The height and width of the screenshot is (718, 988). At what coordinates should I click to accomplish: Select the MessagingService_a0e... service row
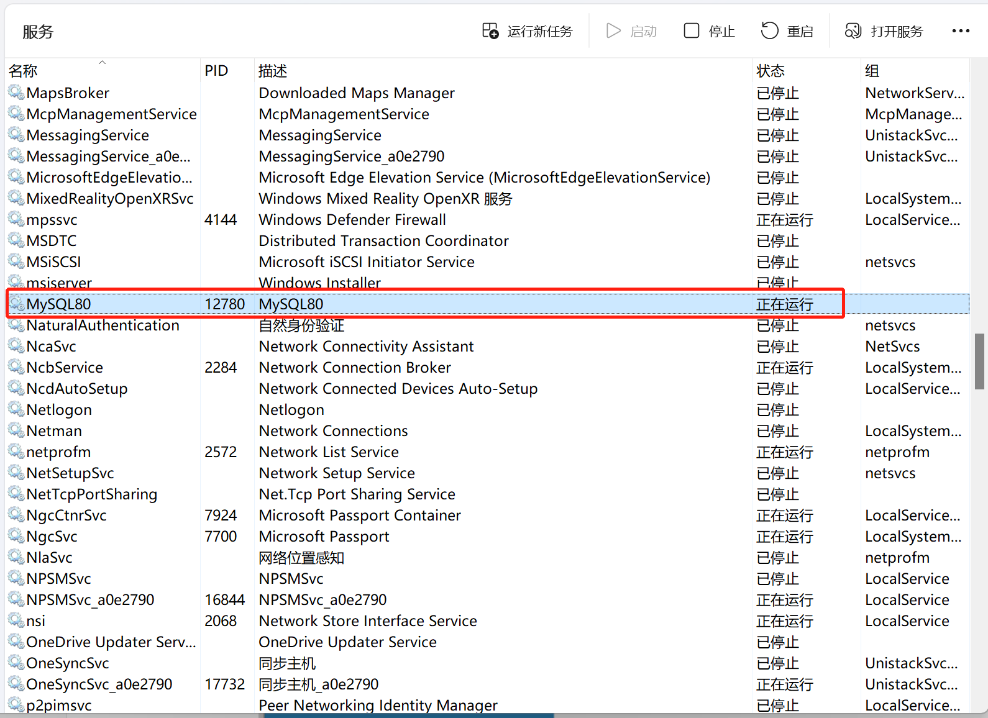point(487,156)
